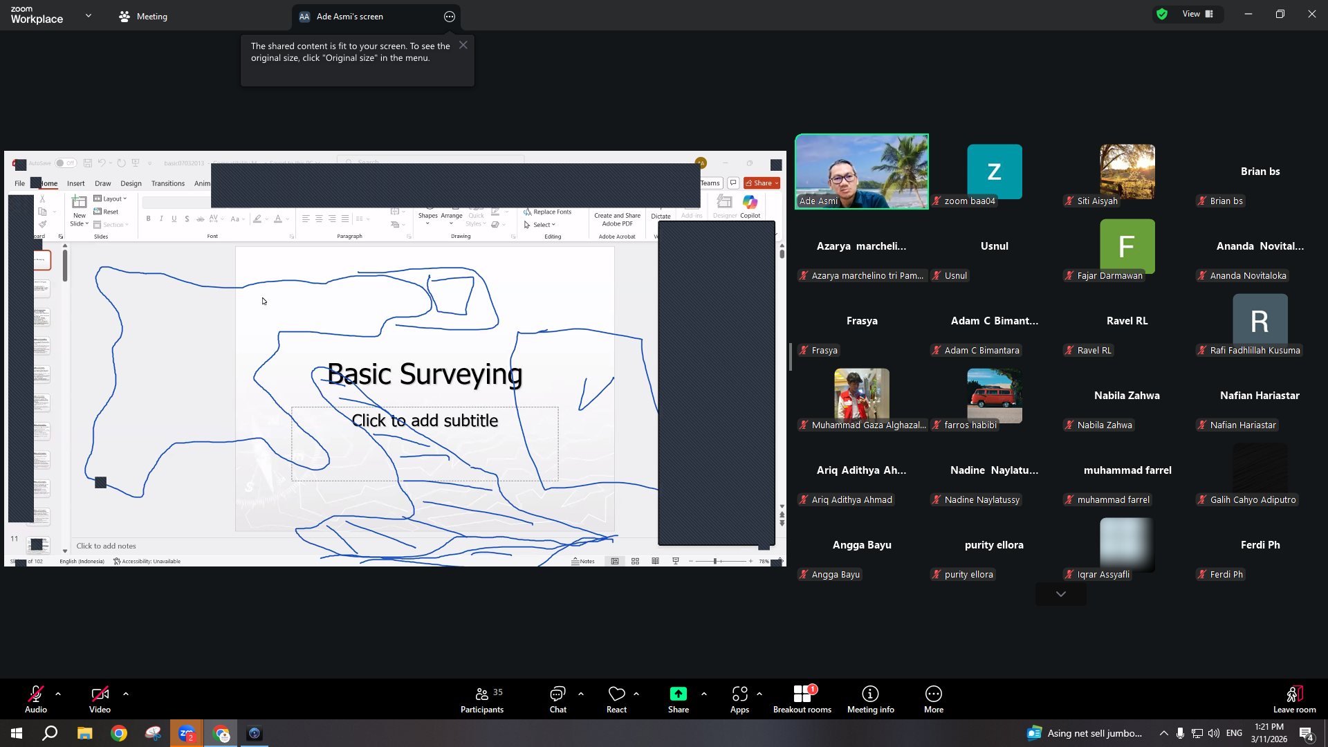Click the Leave room button

[1294, 699]
